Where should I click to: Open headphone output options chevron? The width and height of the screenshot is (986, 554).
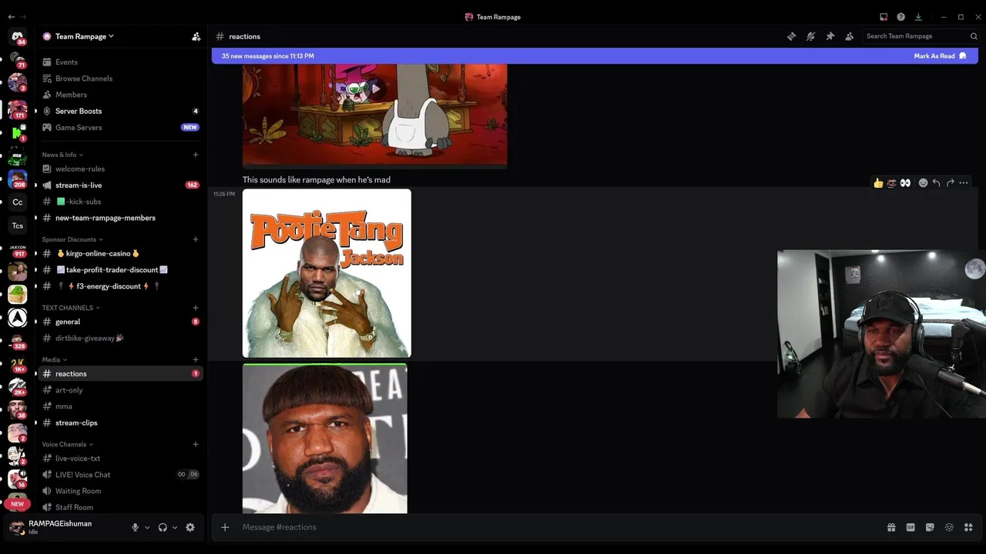tap(175, 528)
